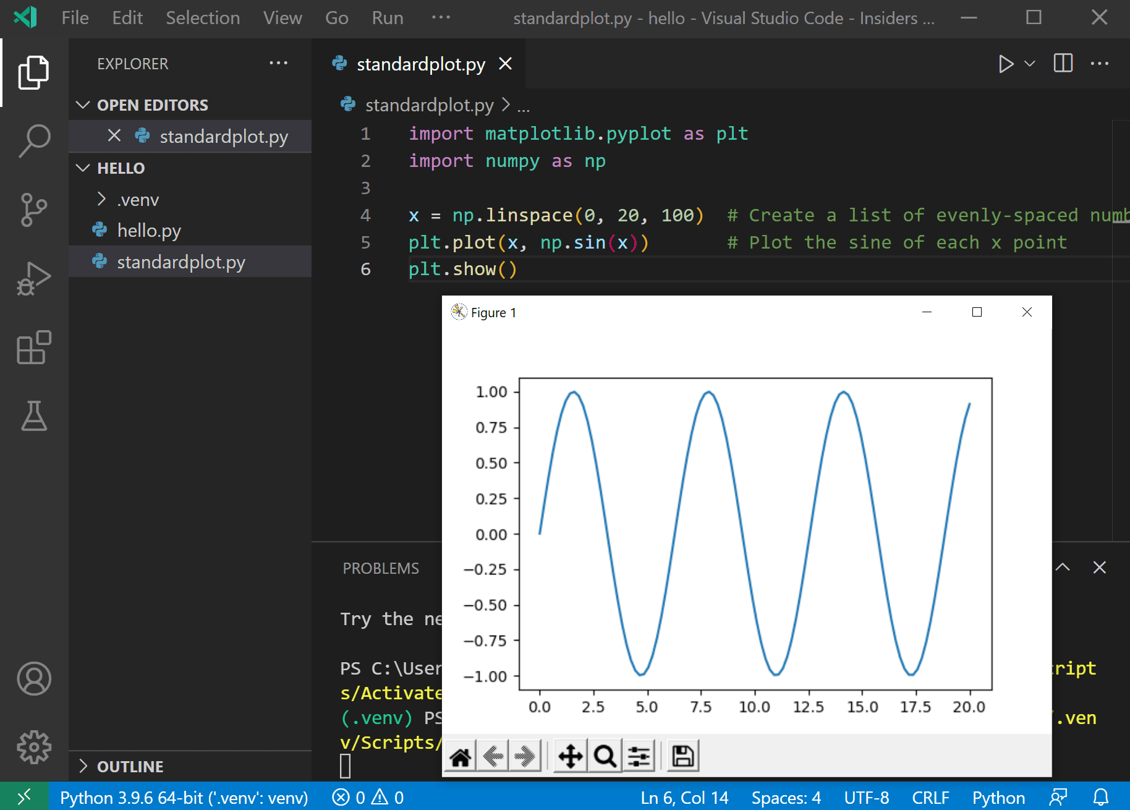Open the run options dropdown arrow
1130x810 pixels.
[1029, 63]
